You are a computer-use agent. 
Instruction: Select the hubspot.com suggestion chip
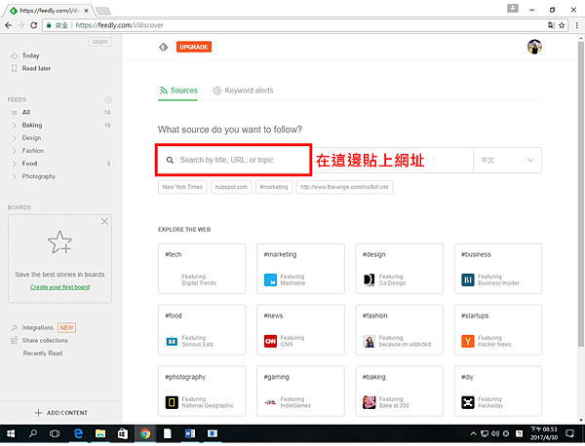click(x=231, y=187)
